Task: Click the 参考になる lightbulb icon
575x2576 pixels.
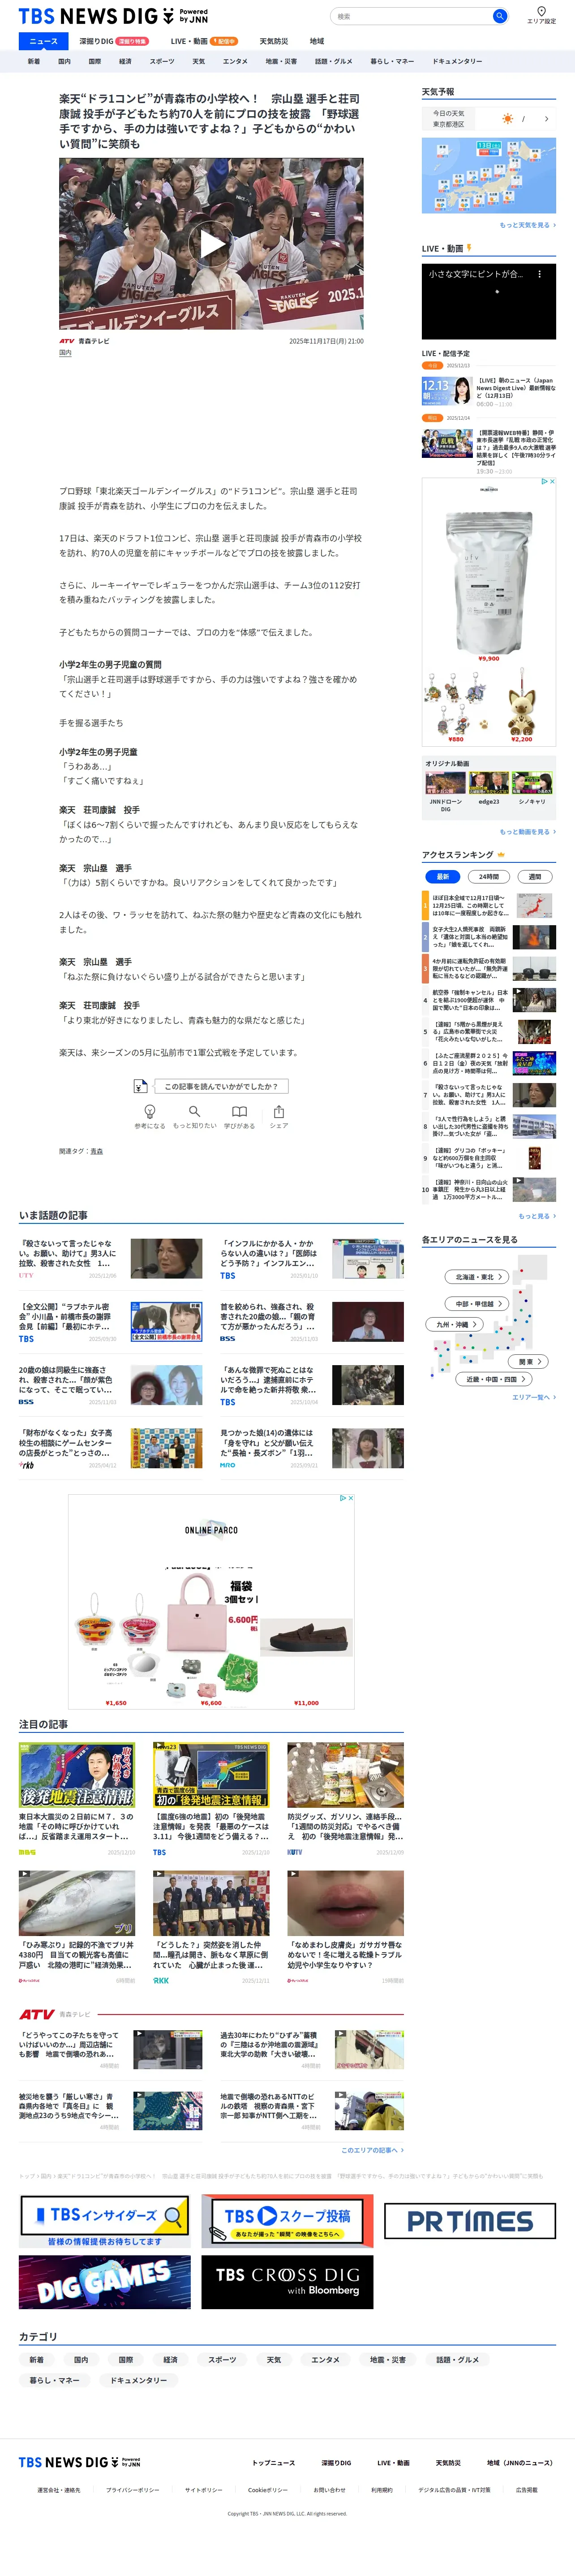Action: pos(150,1112)
